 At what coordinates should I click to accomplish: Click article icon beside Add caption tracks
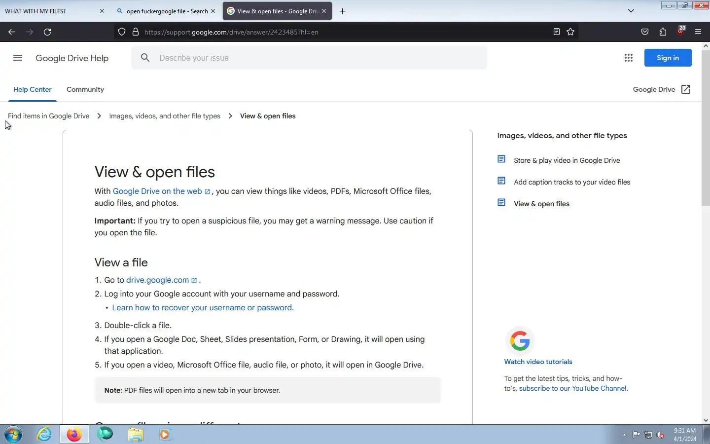click(501, 181)
